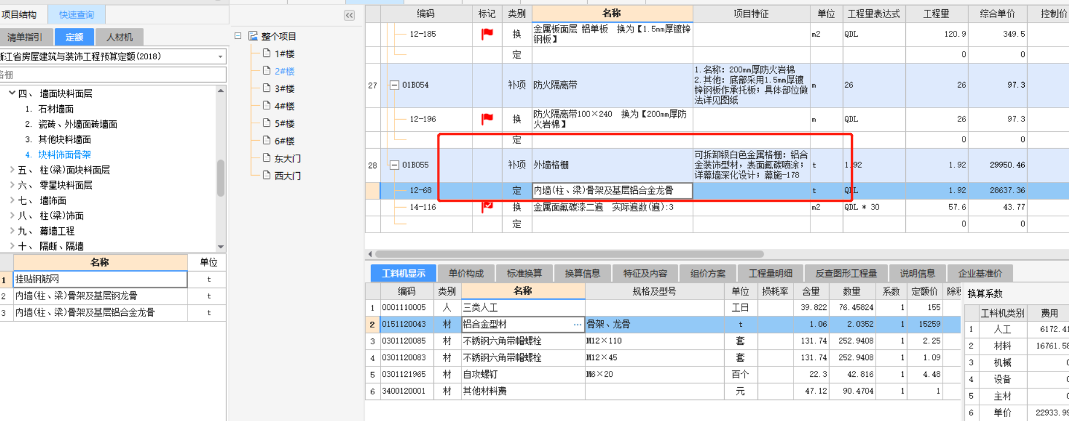This screenshot has height=421, width=1069.
Task: Open the 反查图形工程量 tab
Action: pos(846,273)
